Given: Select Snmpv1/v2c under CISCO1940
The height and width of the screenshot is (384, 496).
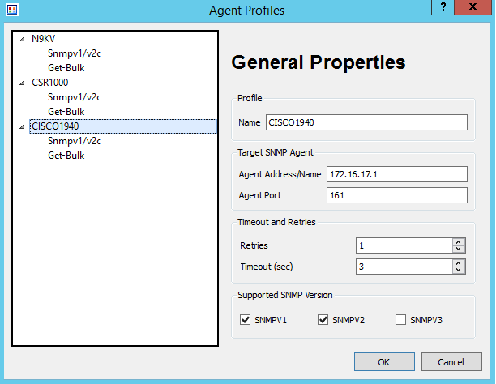Looking at the screenshot, I should 75,141.
